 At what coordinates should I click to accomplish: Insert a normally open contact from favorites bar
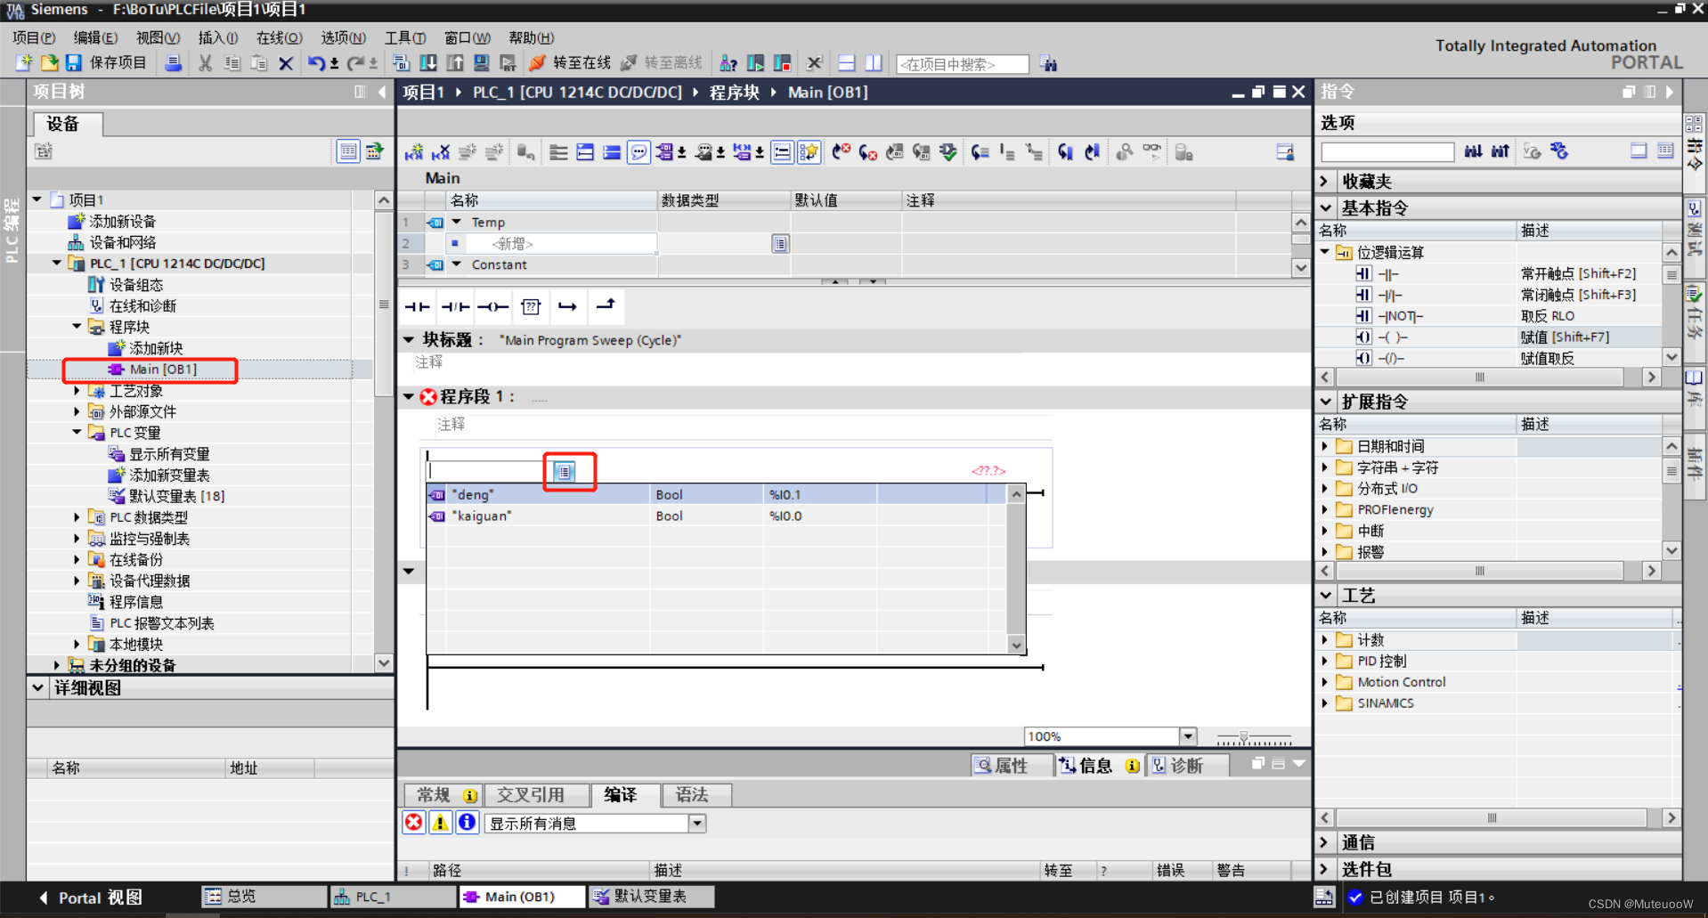417,306
